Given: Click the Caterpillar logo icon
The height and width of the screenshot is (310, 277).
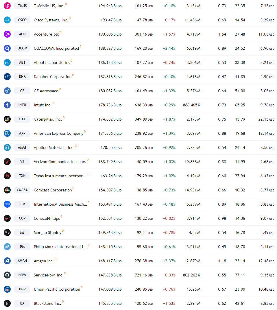Looking at the screenshot, I should click(x=7, y=119).
